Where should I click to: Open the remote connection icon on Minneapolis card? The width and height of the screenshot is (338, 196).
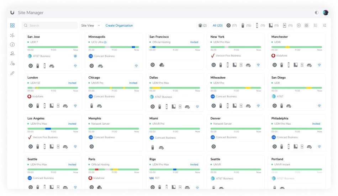pos(136,66)
